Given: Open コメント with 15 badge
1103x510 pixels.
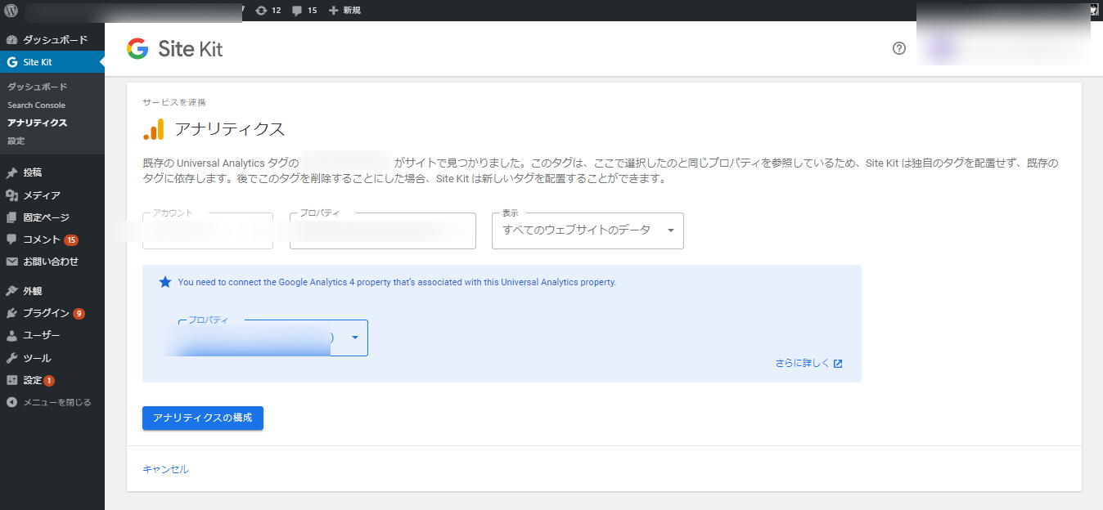Looking at the screenshot, I should click(x=52, y=239).
